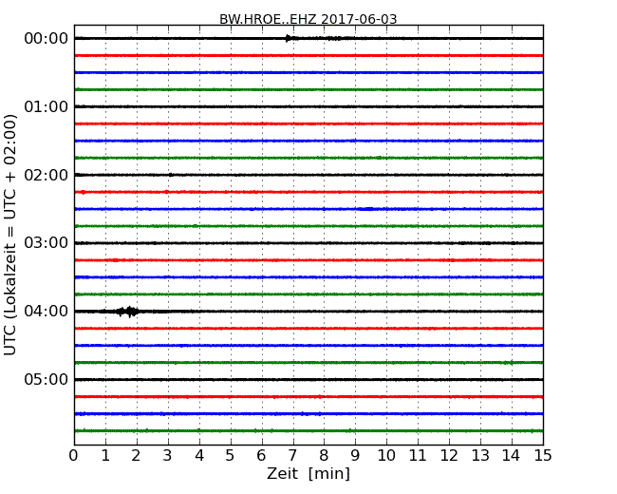Image resolution: width=617 pixels, height=494 pixels.
Task: Select the 0 tick label on minute axis
Action: pos(74,455)
